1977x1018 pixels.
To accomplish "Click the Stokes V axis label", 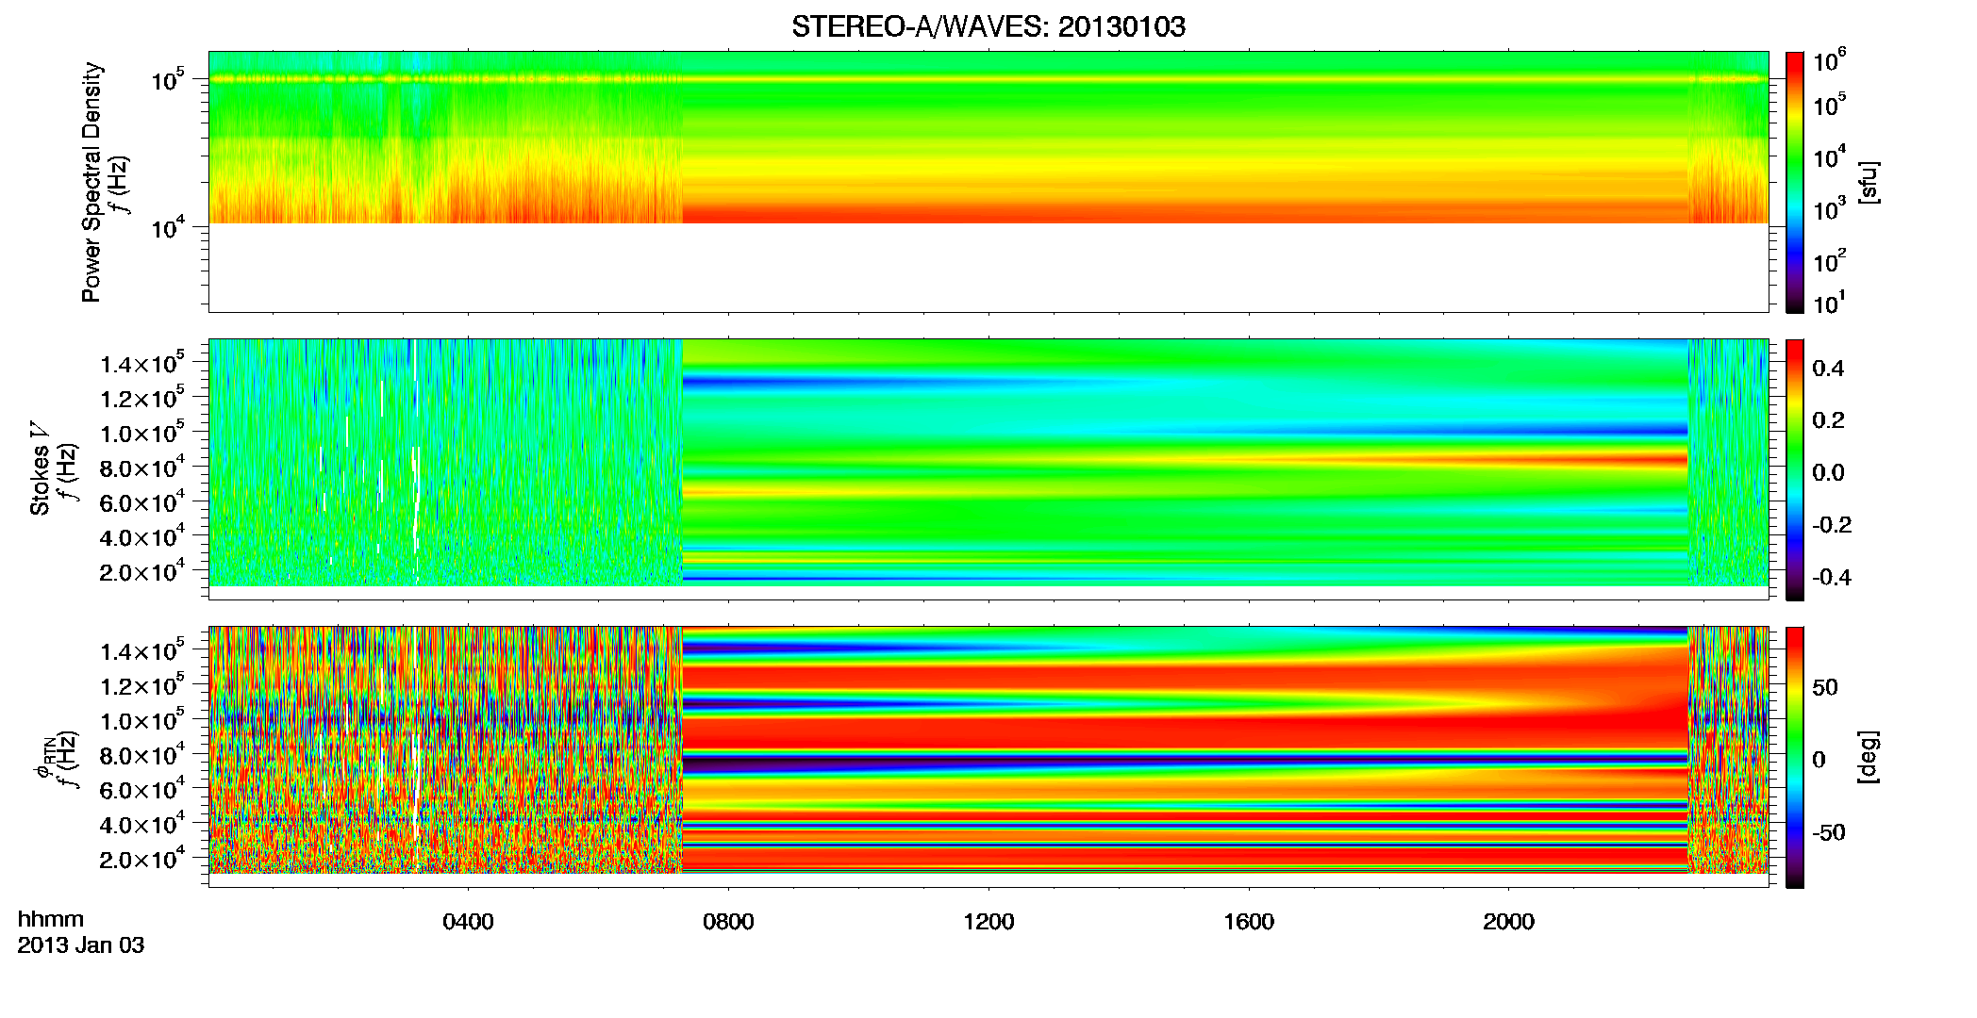I will 41,468.
